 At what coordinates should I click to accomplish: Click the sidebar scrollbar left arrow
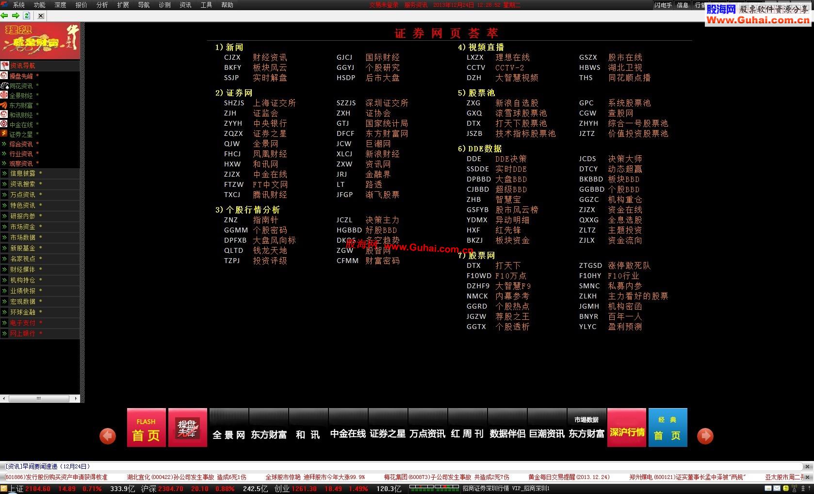tap(4, 398)
